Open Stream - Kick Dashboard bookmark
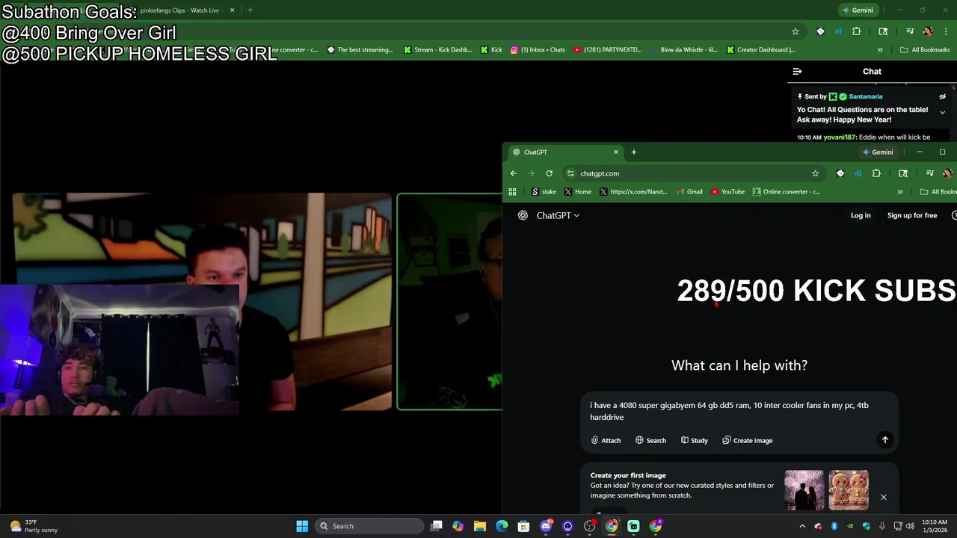This screenshot has height=538, width=957. (x=437, y=50)
